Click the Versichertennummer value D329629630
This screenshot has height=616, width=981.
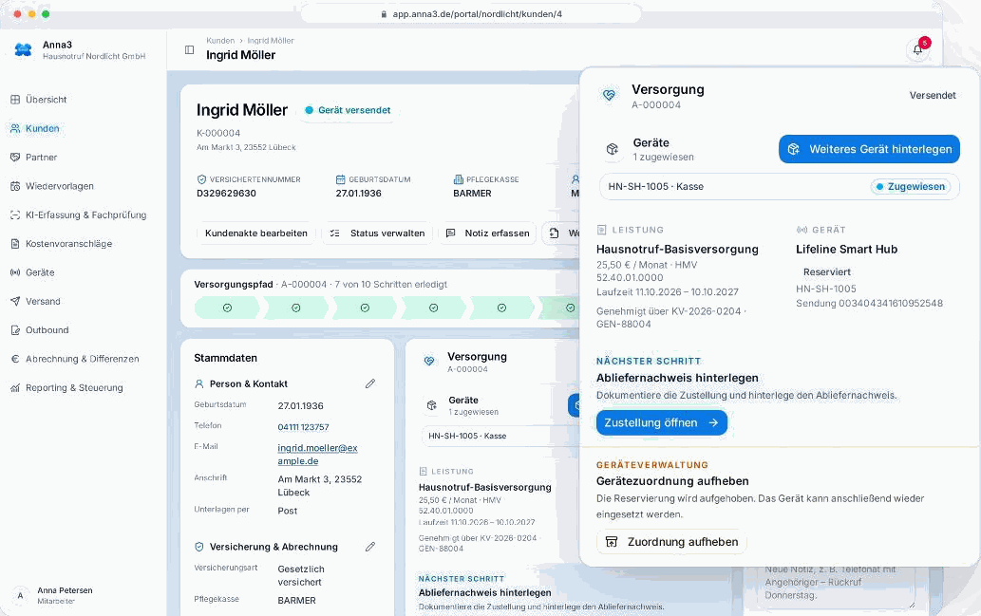click(x=226, y=194)
